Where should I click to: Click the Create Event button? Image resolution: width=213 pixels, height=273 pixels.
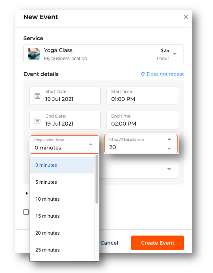point(157,243)
